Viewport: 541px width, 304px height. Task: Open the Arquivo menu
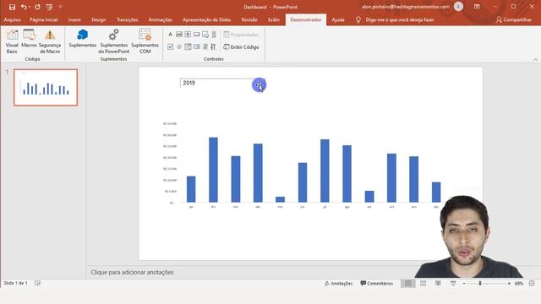tap(12, 20)
